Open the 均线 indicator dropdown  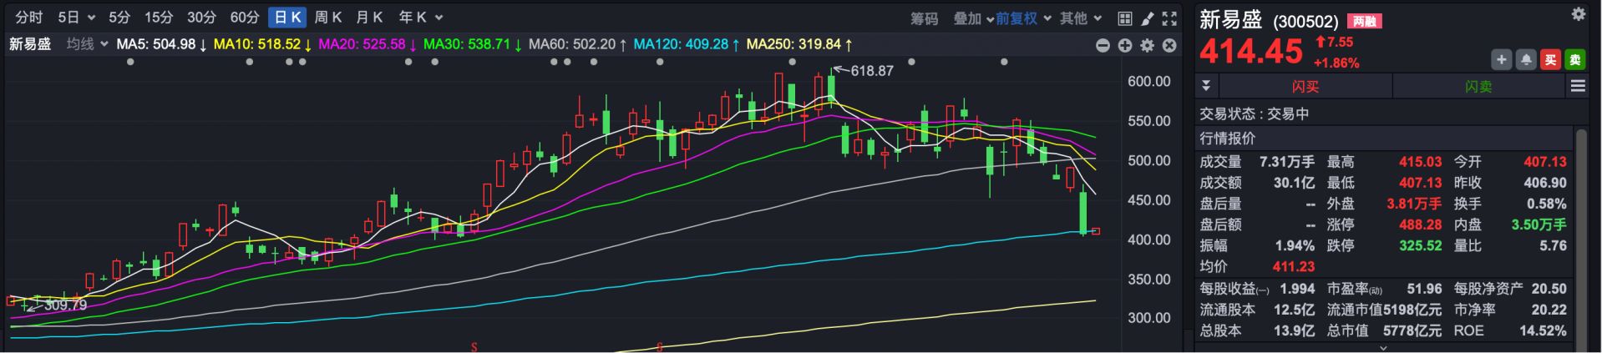(88, 44)
